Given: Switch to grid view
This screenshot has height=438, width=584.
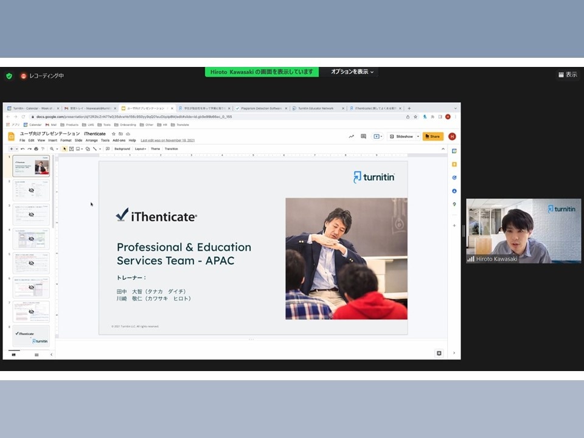Looking at the screenshot, I should point(36,355).
